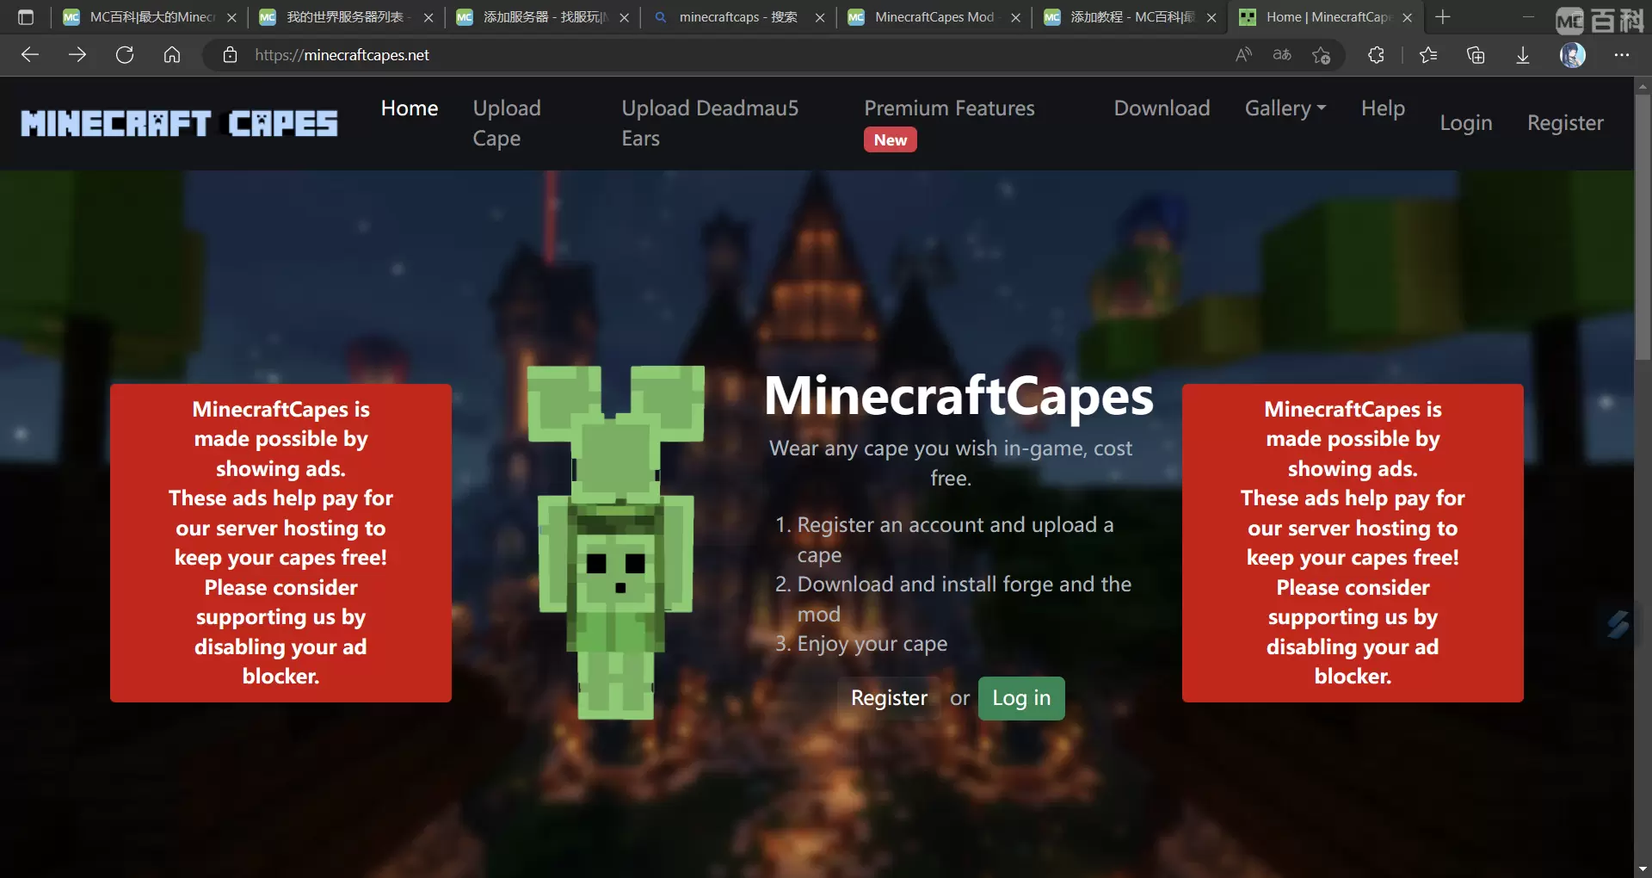Open the Home nav link
This screenshot has height=878, width=1652.
[x=410, y=108]
